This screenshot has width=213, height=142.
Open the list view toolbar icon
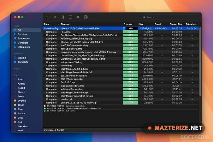coord(70,17)
